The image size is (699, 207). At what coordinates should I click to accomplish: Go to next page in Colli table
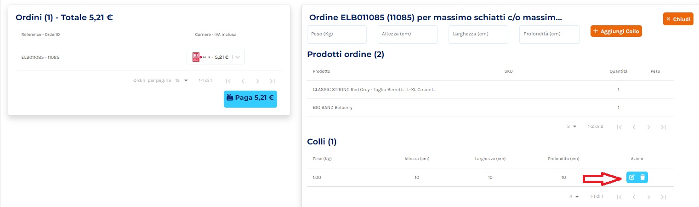(x=648, y=197)
